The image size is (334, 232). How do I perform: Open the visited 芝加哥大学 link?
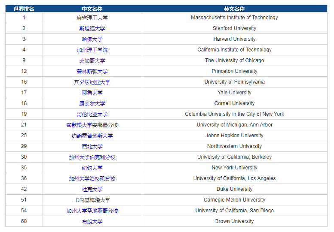click(x=92, y=60)
